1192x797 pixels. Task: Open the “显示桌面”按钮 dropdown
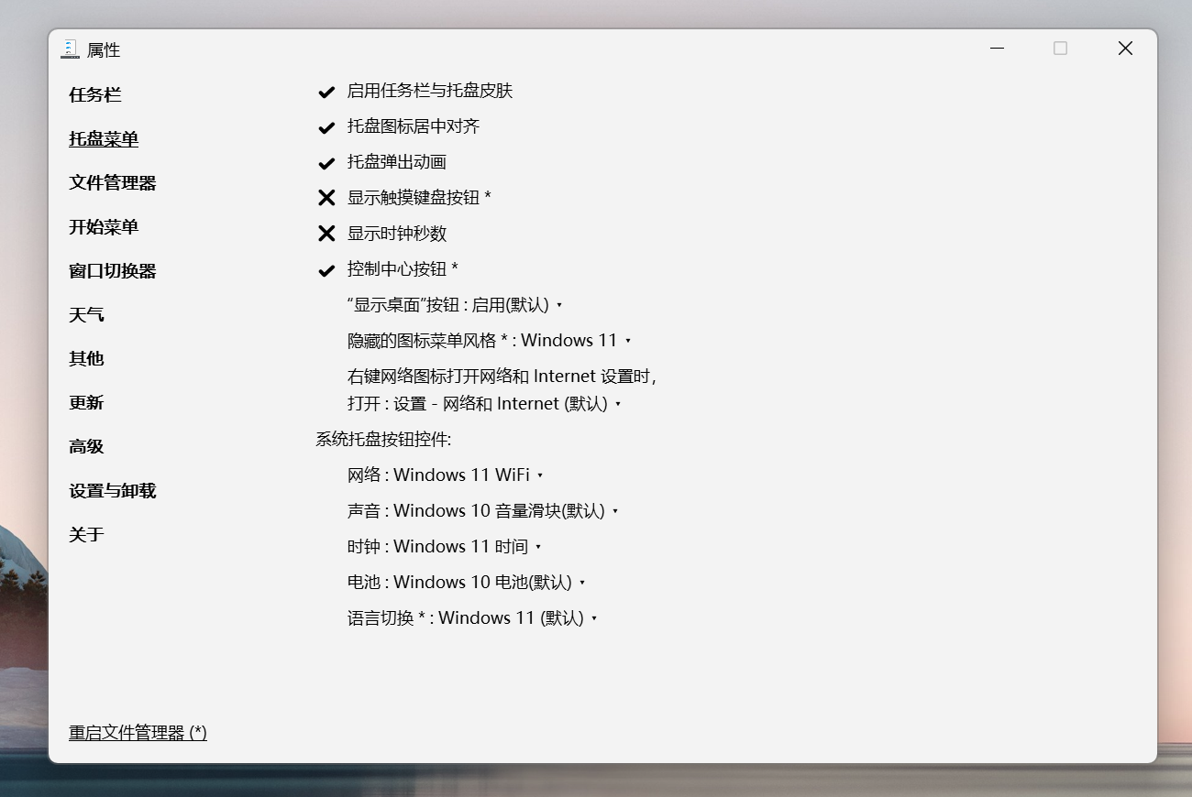tap(454, 305)
